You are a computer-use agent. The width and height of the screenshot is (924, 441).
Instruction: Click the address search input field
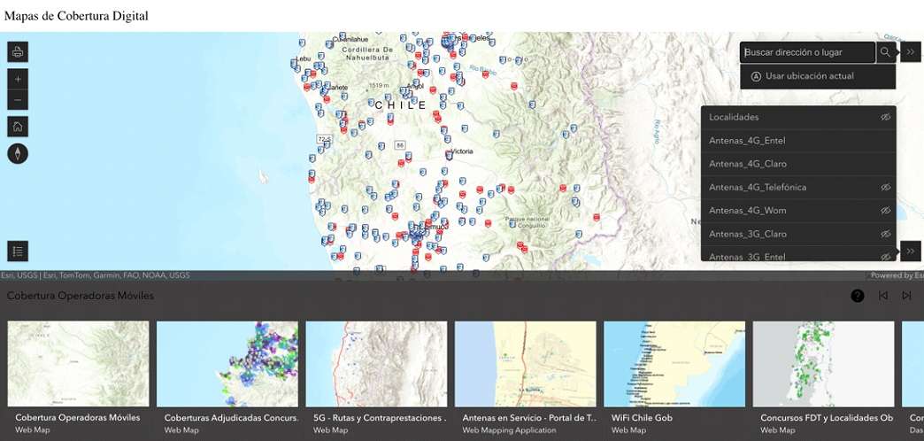[807, 52]
